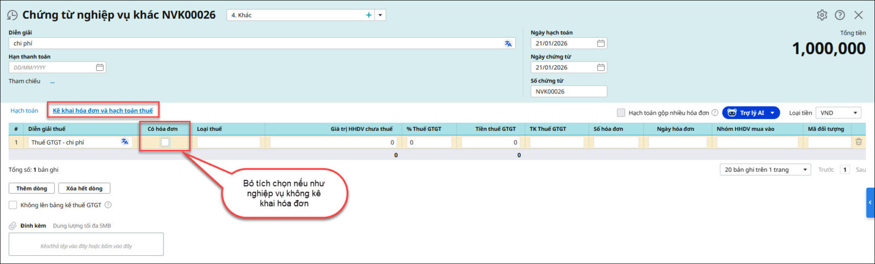Screen dimensions: 875x264
Task: Click translate icon in Diễn giải field
Action: coord(508,44)
